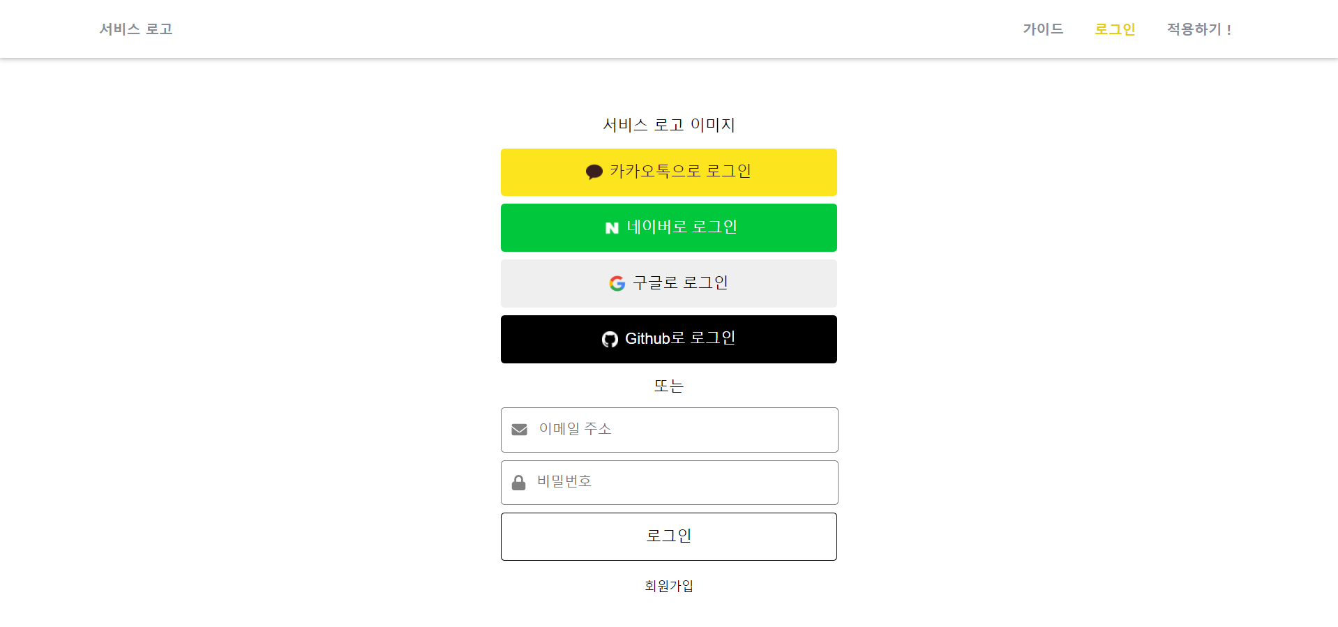Click the 로그인 submit button
This screenshot has height=627, width=1338.
pyautogui.click(x=668, y=536)
